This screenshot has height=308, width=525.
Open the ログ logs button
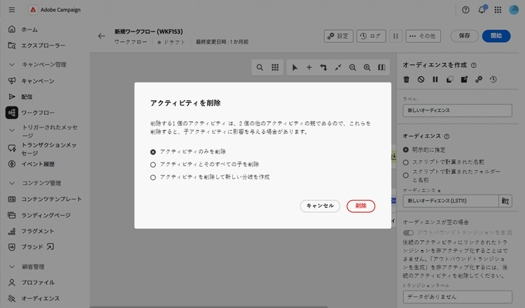pyautogui.click(x=371, y=36)
